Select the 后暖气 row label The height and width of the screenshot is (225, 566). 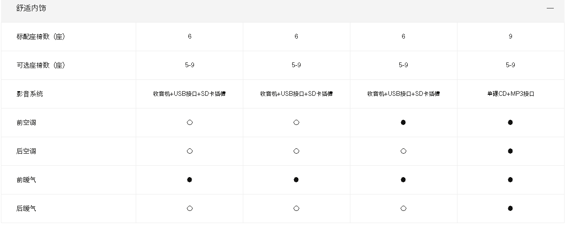click(26, 209)
